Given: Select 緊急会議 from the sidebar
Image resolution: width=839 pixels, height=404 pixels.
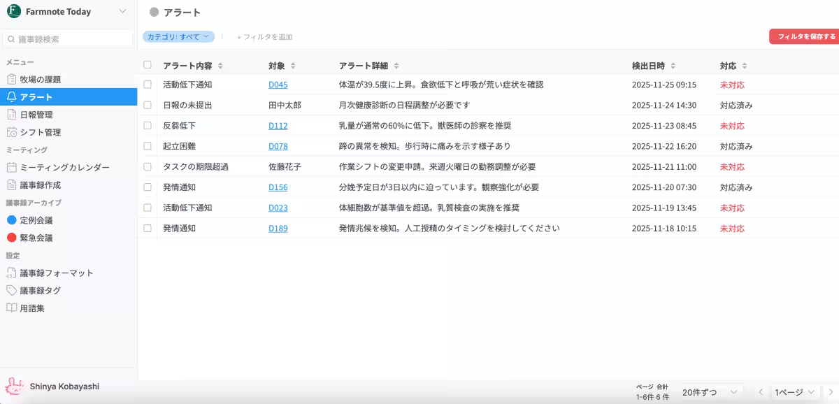Looking at the screenshot, I should 10,237.
